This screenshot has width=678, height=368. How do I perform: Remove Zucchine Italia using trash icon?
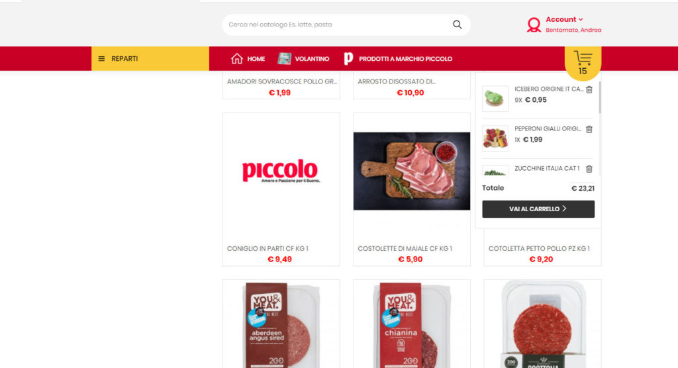[589, 169]
